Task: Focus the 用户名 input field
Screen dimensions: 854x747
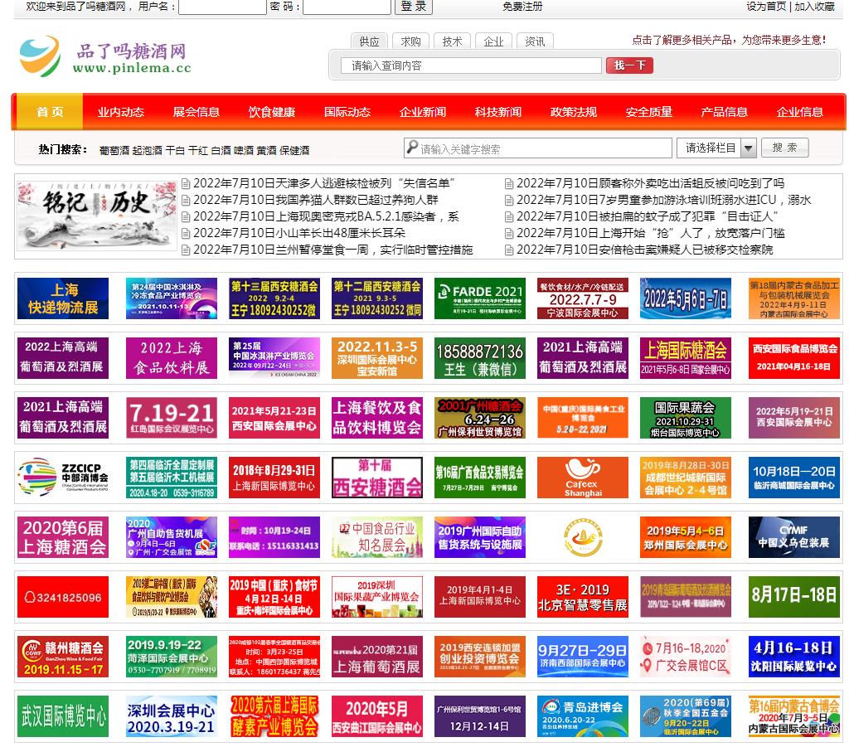Action: 222,7
